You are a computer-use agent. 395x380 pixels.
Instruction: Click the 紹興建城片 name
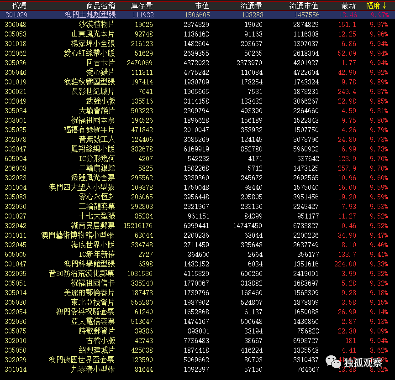(x=97, y=350)
